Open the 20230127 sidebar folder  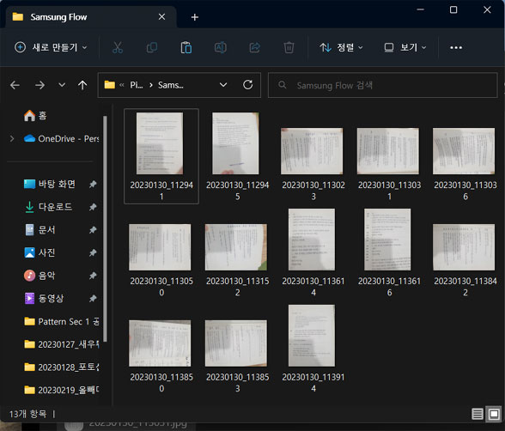61,344
